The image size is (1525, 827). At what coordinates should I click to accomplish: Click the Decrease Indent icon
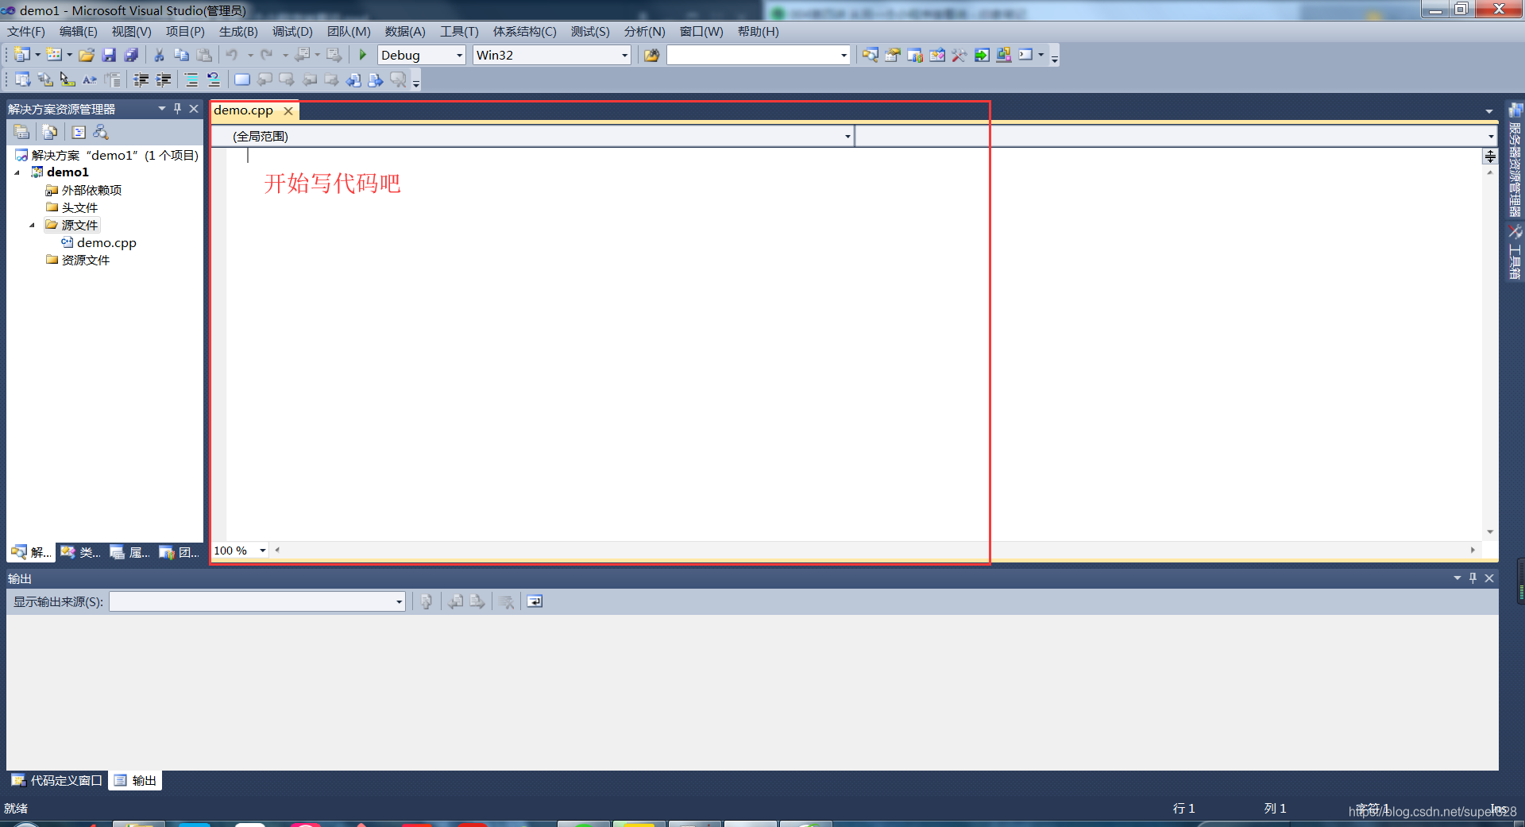coord(141,79)
